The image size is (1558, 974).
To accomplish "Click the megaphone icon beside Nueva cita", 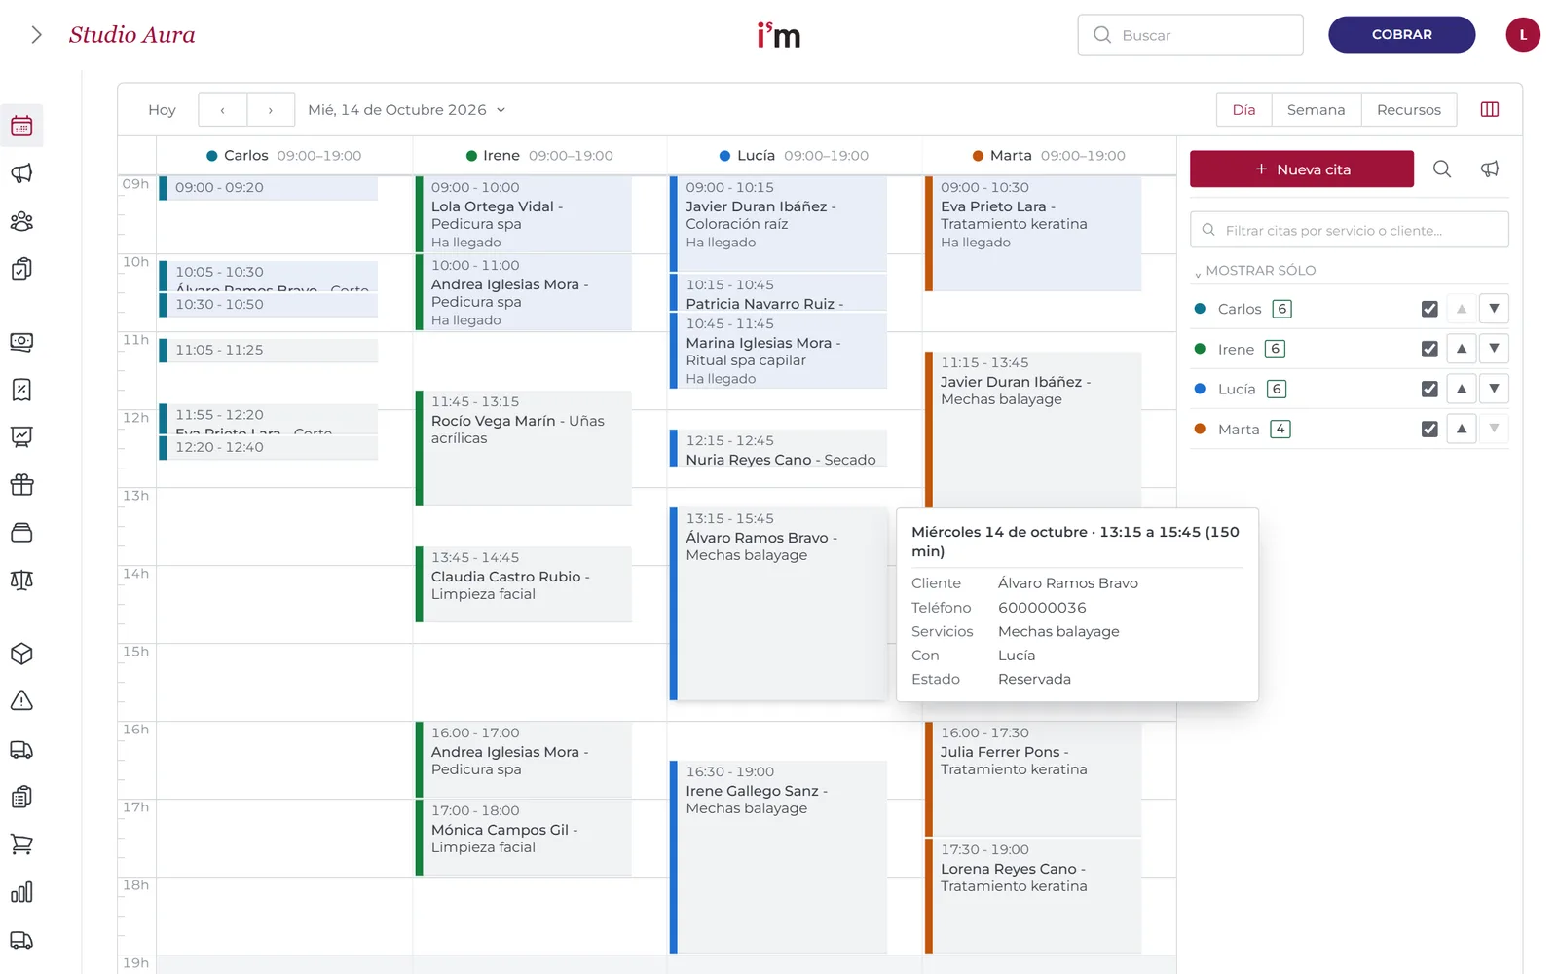I will (x=1490, y=169).
